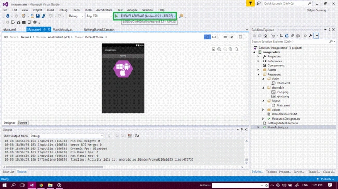Open the Tools menu
338x189 pixels.
click(88, 10)
